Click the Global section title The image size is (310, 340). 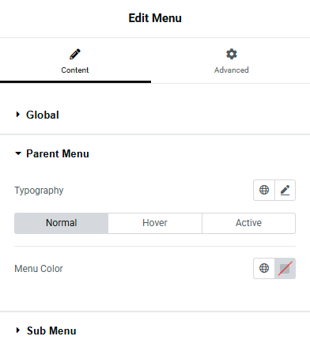point(43,115)
